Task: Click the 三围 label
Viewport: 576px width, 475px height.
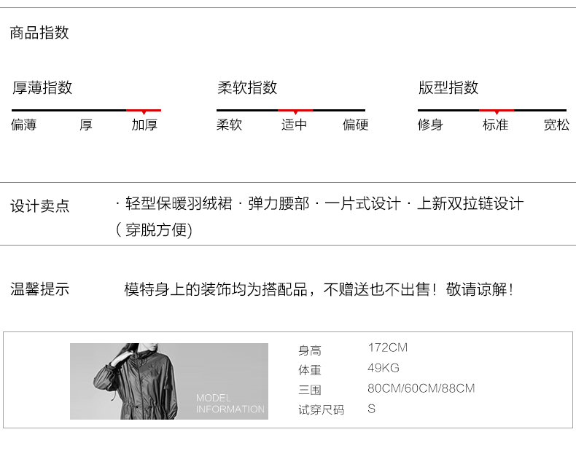Action: point(310,390)
